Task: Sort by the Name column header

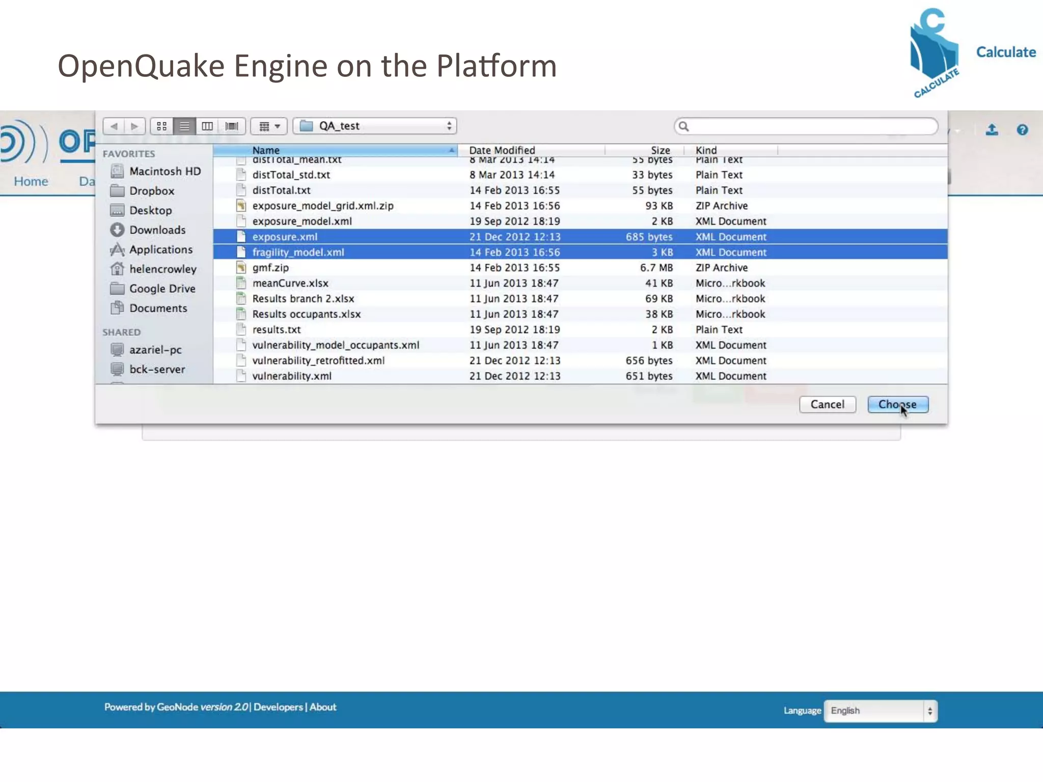Action: point(335,150)
